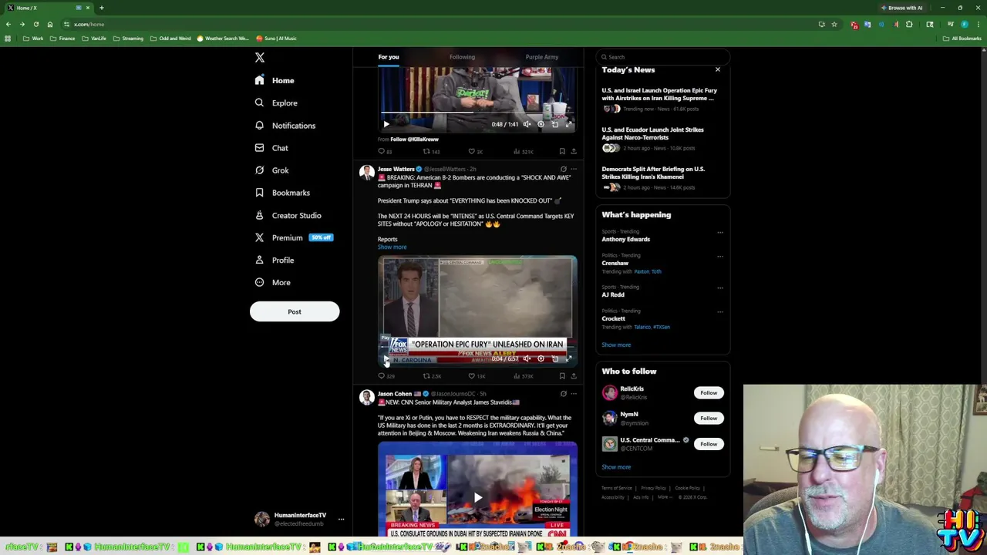The height and width of the screenshot is (555, 987).
Task: Open Bookmarks in the sidebar
Action: tap(282, 193)
